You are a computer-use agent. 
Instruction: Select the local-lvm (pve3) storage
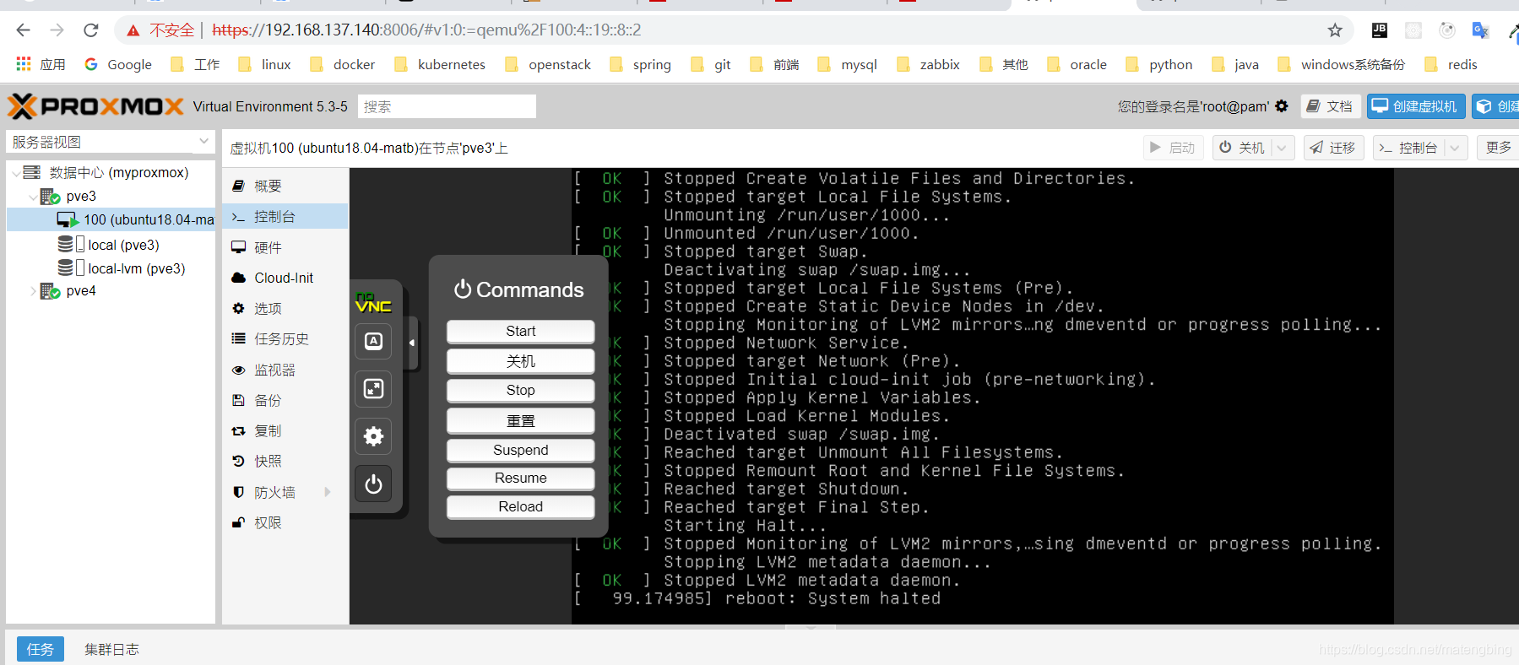pyautogui.click(x=136, y=268)
